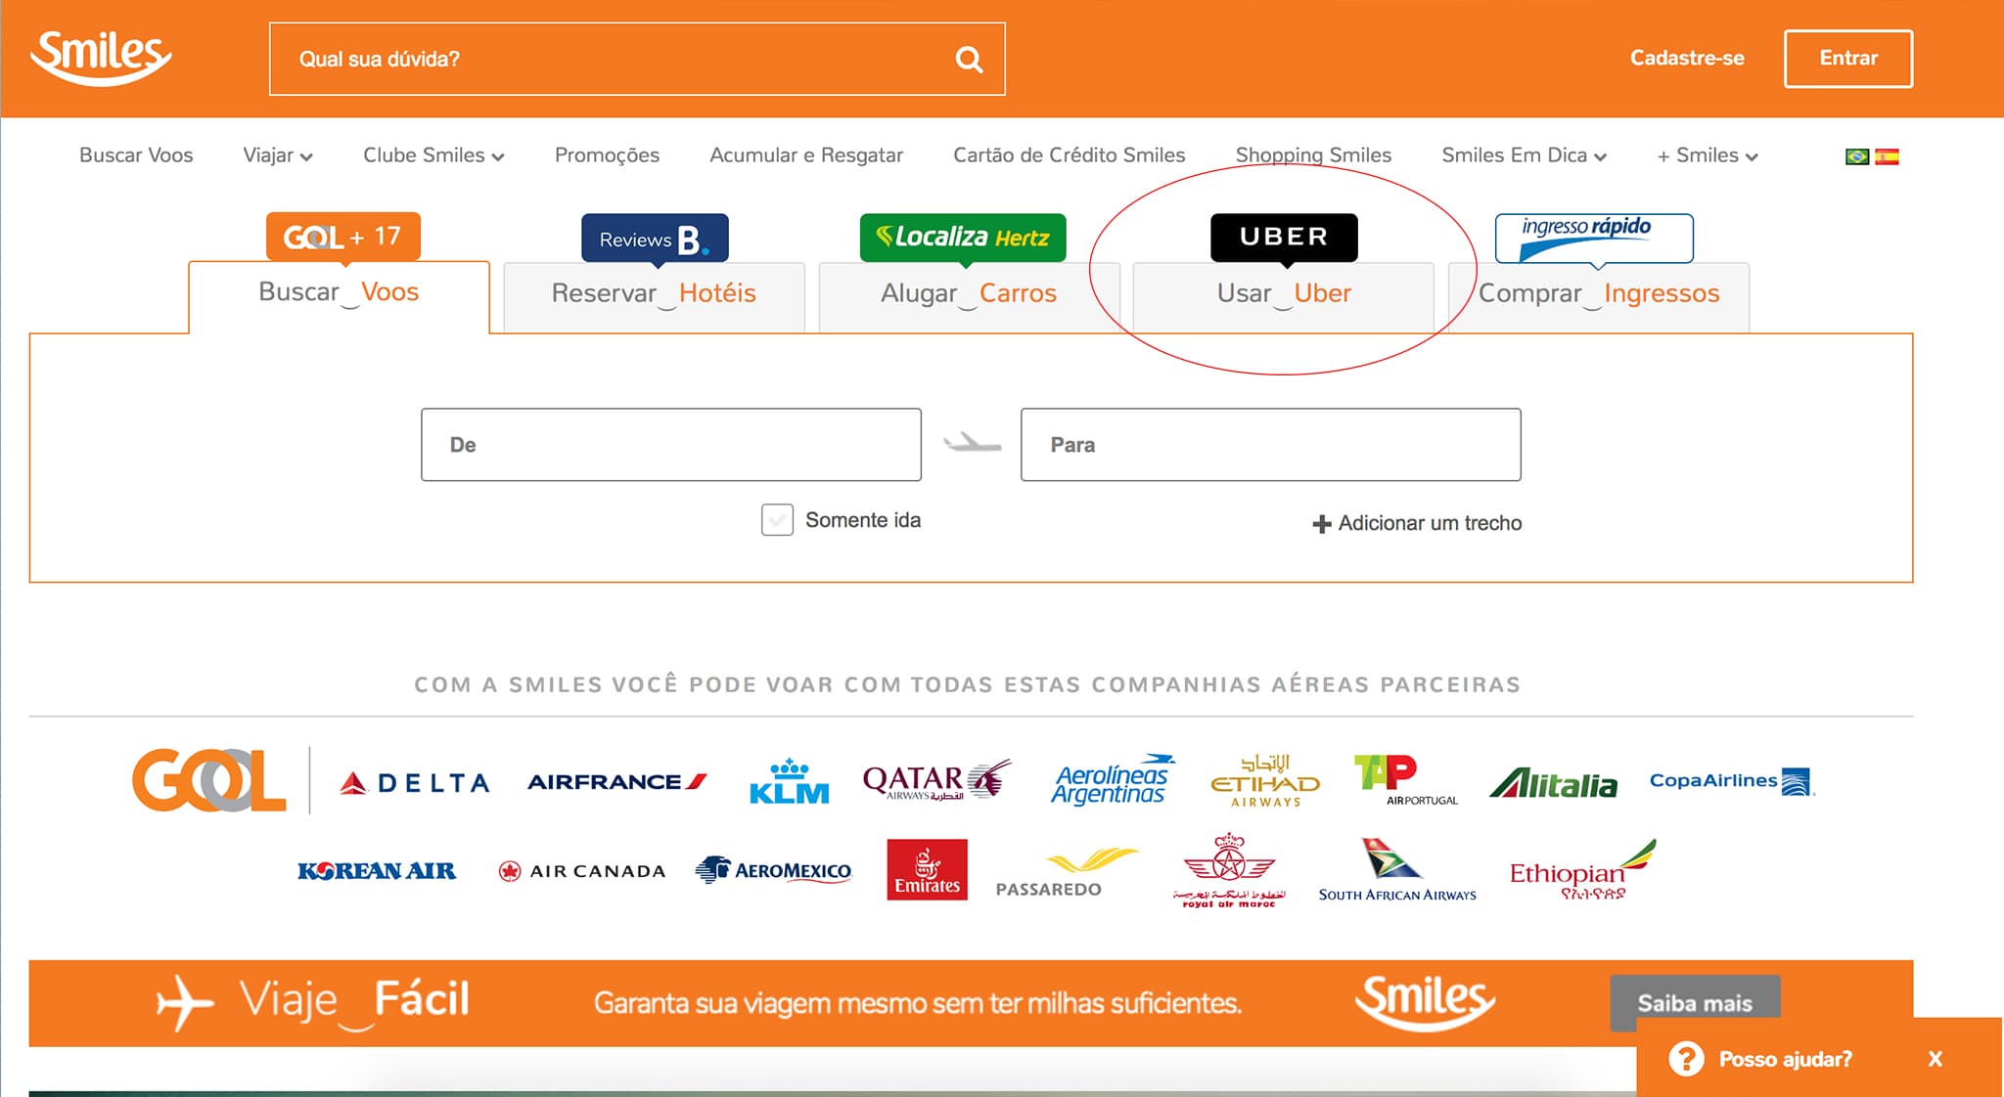Expand the Clube Smiles dropdown menu
Image resolution: width=2004 pixels, height=1097 pixels.
433,155
